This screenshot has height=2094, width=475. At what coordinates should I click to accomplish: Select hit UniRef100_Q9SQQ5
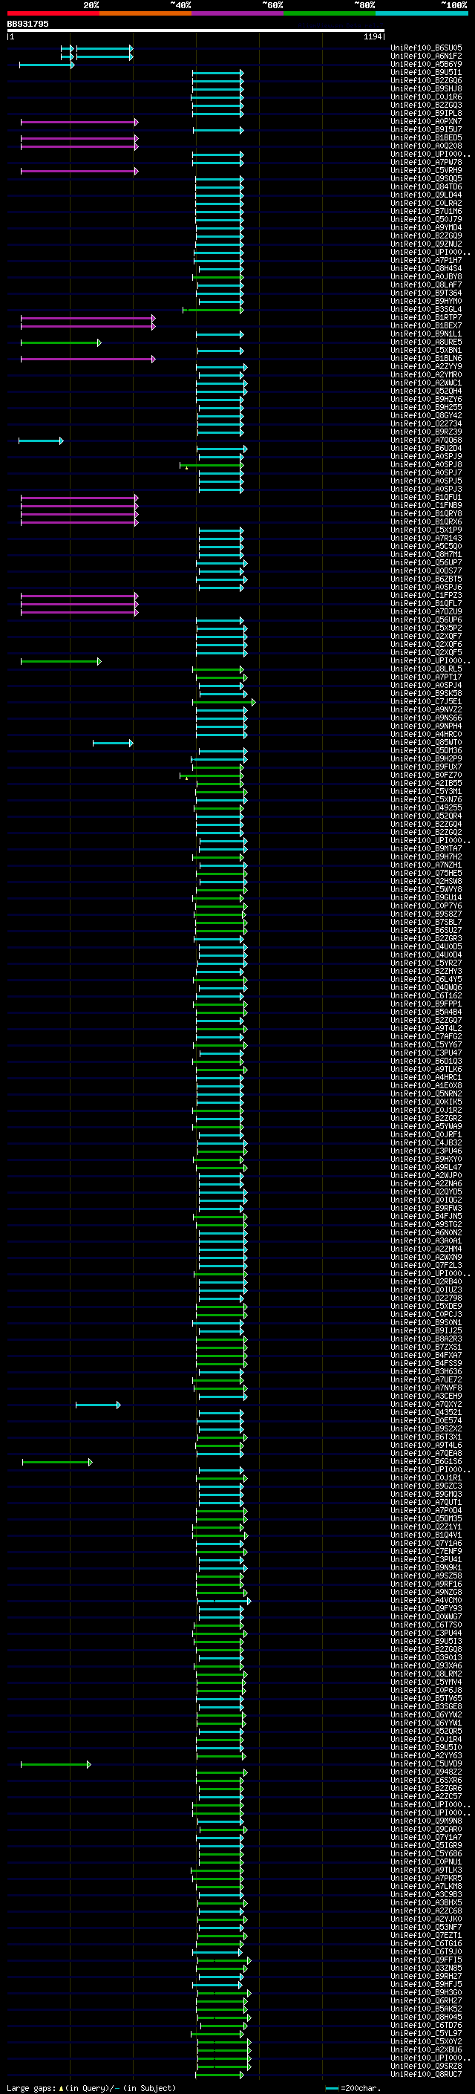[426, 179]
